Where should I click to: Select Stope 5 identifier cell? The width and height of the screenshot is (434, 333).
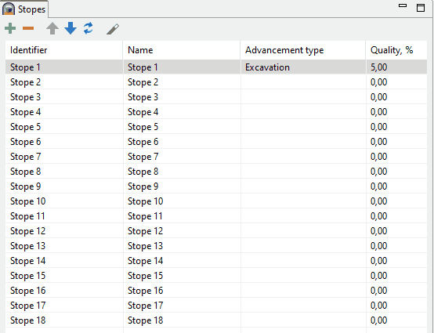click(64, 127)
